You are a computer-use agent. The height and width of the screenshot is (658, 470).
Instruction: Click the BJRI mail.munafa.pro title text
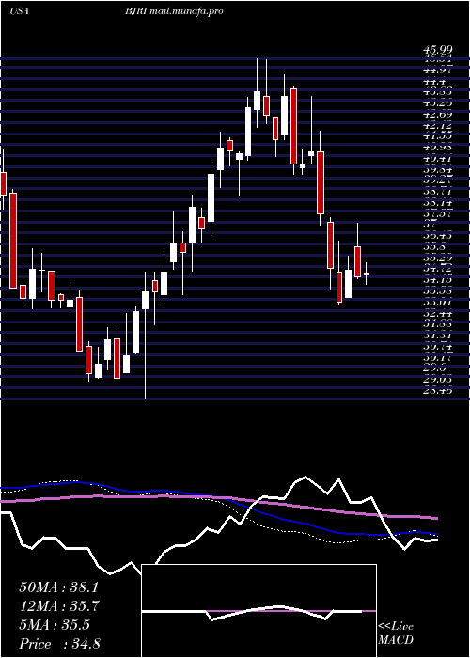[x=173, y=11]
